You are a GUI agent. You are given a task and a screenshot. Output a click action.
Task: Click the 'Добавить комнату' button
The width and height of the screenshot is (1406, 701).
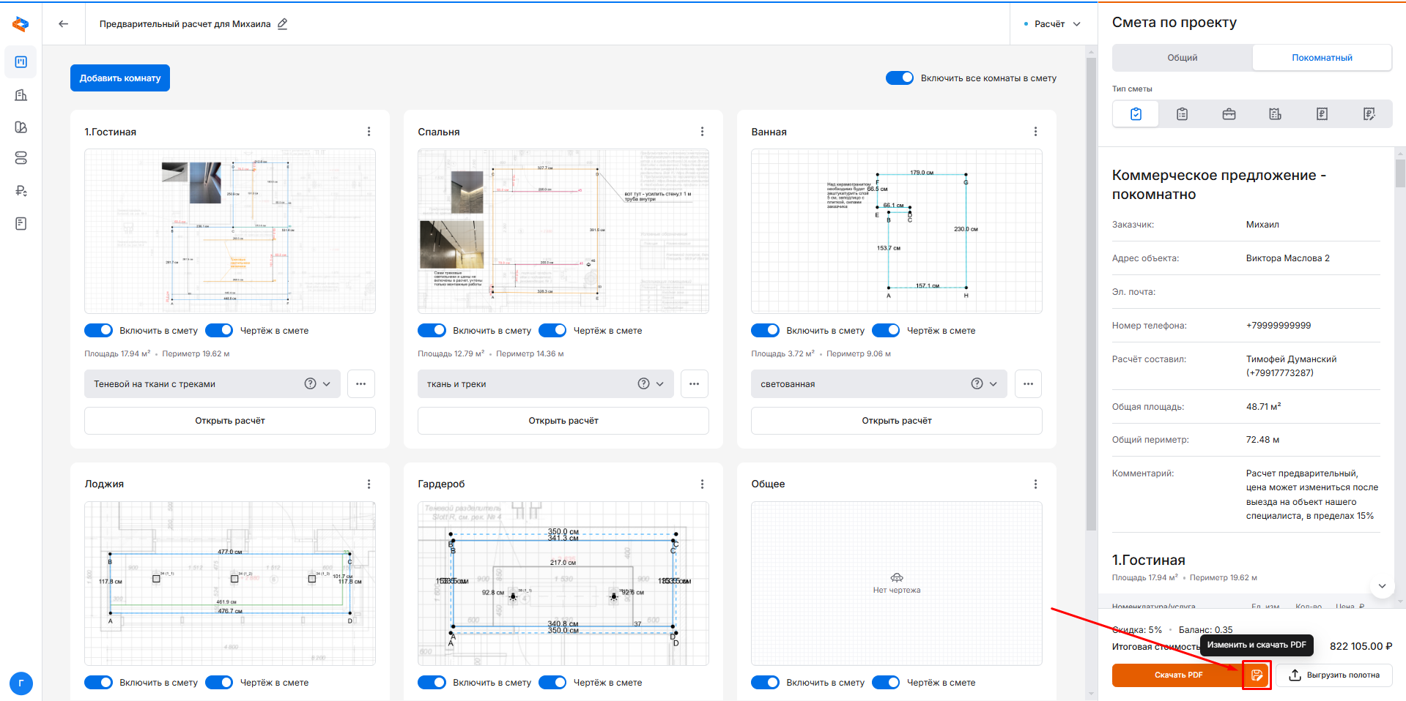(x=120, y=78)
